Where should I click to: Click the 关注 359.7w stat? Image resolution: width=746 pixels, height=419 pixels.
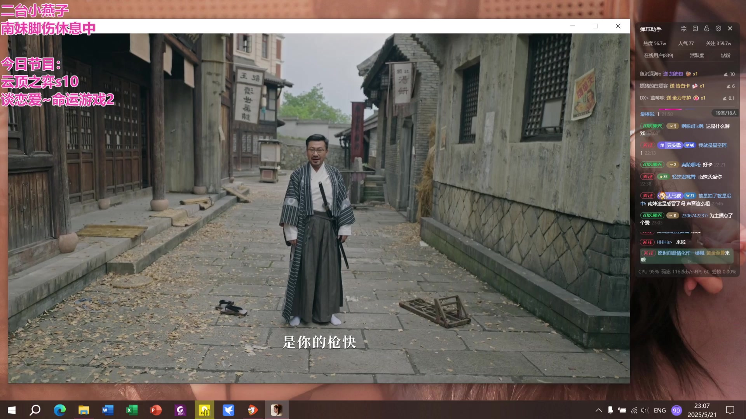pos(718,43)
